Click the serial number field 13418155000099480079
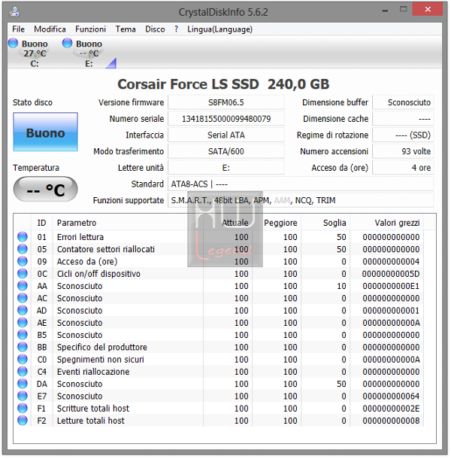The image size is (451, 459). [226, 119]
